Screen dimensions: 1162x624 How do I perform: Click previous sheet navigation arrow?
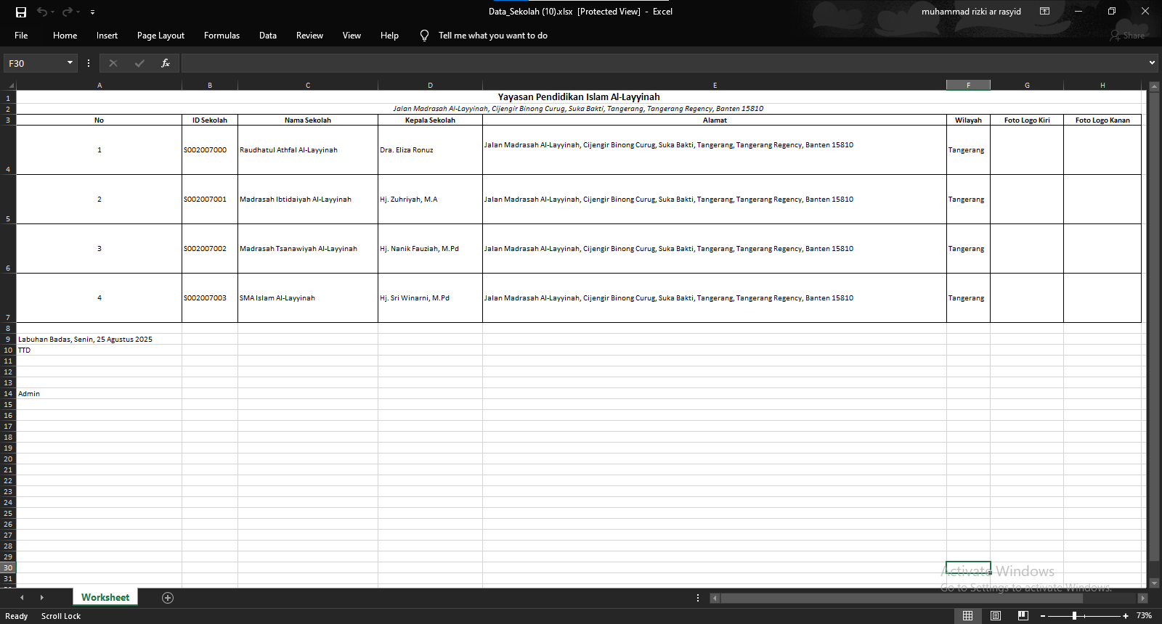(x=22, y=598)
